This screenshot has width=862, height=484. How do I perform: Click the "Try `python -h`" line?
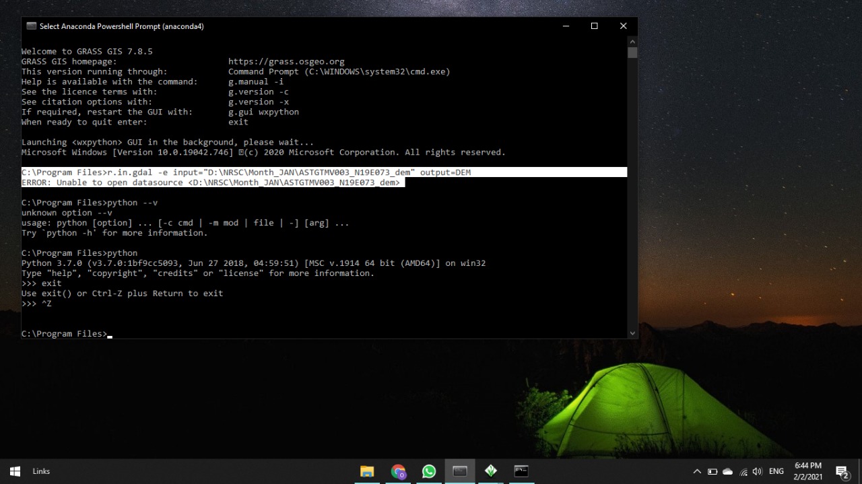coord(114,233)
